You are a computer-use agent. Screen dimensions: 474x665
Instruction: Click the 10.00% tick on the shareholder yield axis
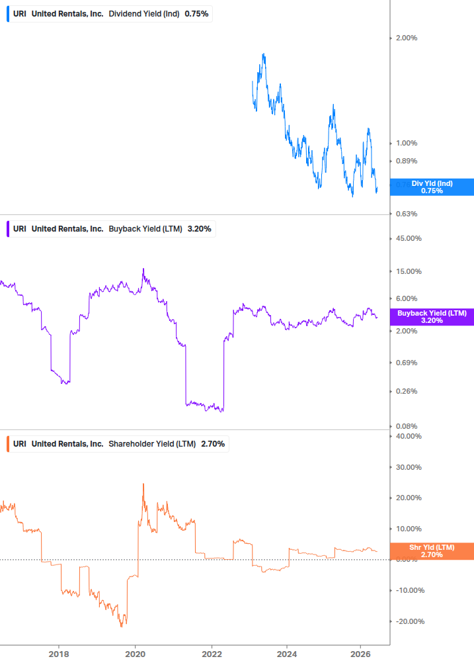point(409,529)
